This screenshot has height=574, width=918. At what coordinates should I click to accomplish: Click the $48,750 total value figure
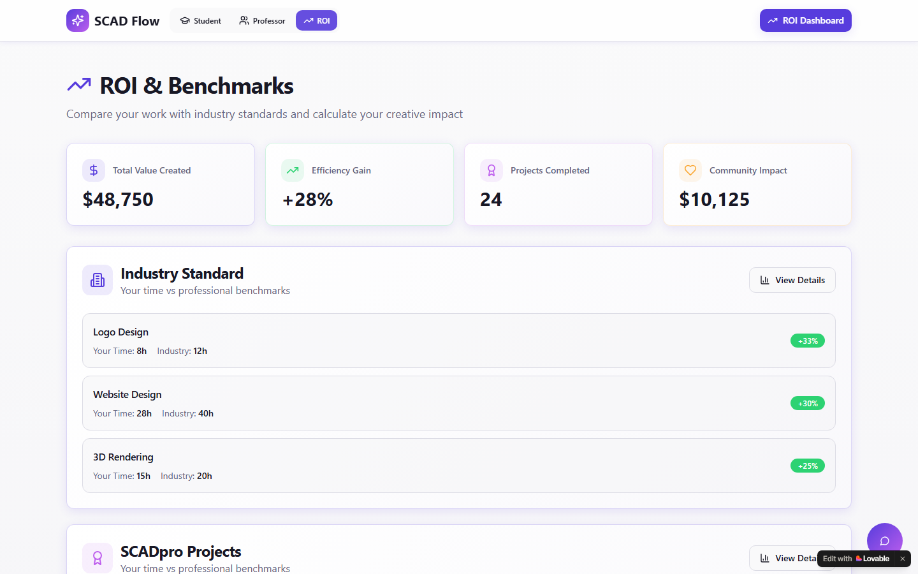118,200
